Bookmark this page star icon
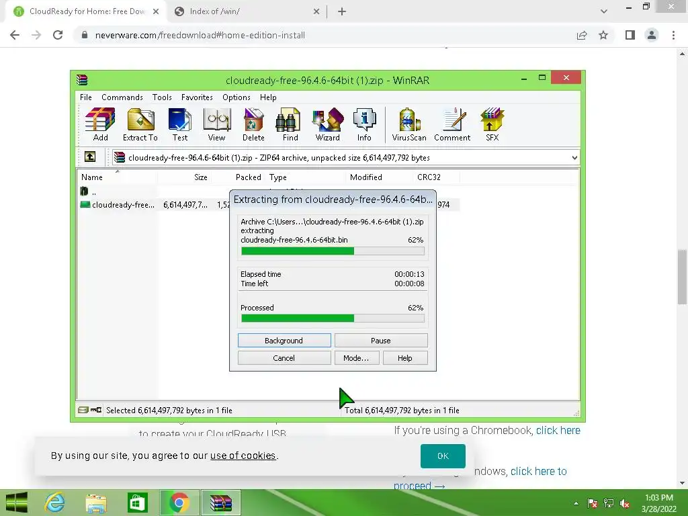Screen dimensions: 688x516 pyautogui.click(x=603, y=35)
